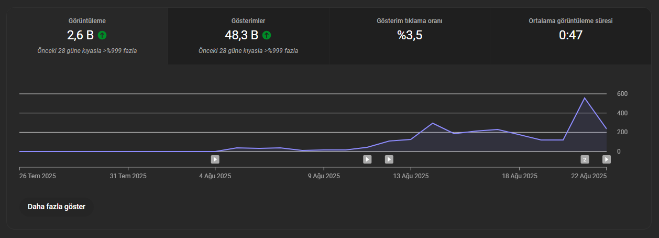
Task: Select the Görüntüleme metric tab
Action: click(87, 36)
